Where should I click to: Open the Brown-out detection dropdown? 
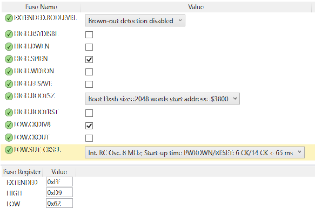(x=135, y=20)
